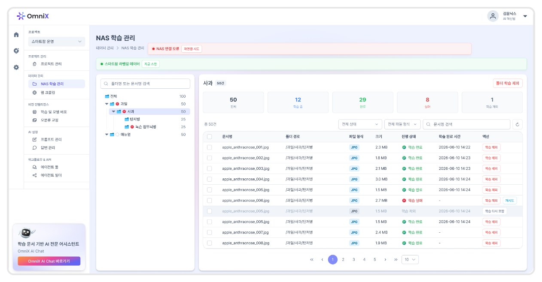Click the share-nodes icon beside 에이전트 빌더
The width and height of the screenshot is (542, 282).
pos(35,175)
